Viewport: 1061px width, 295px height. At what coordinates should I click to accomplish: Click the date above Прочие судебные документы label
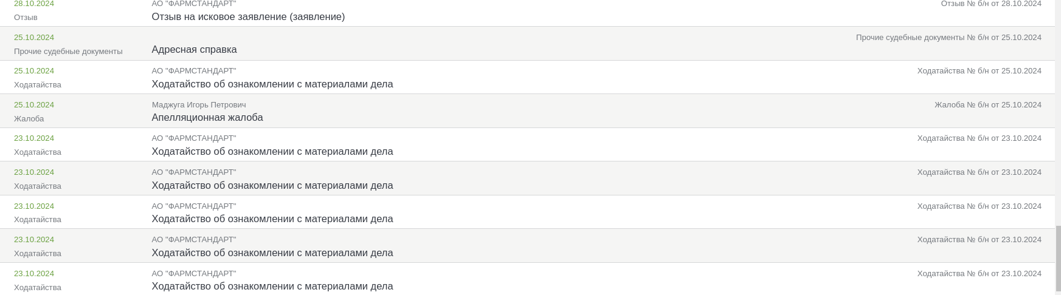(x=34, y=38)
